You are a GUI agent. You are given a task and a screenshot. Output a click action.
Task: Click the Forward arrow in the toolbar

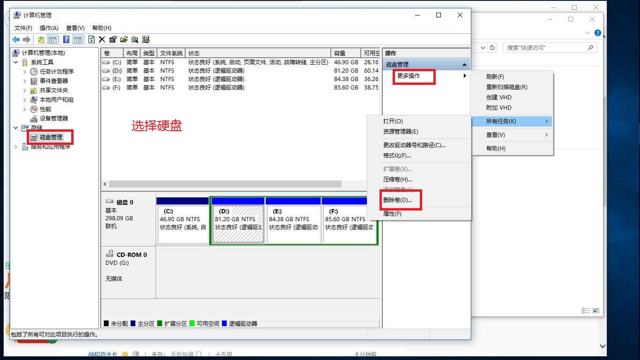27,40
